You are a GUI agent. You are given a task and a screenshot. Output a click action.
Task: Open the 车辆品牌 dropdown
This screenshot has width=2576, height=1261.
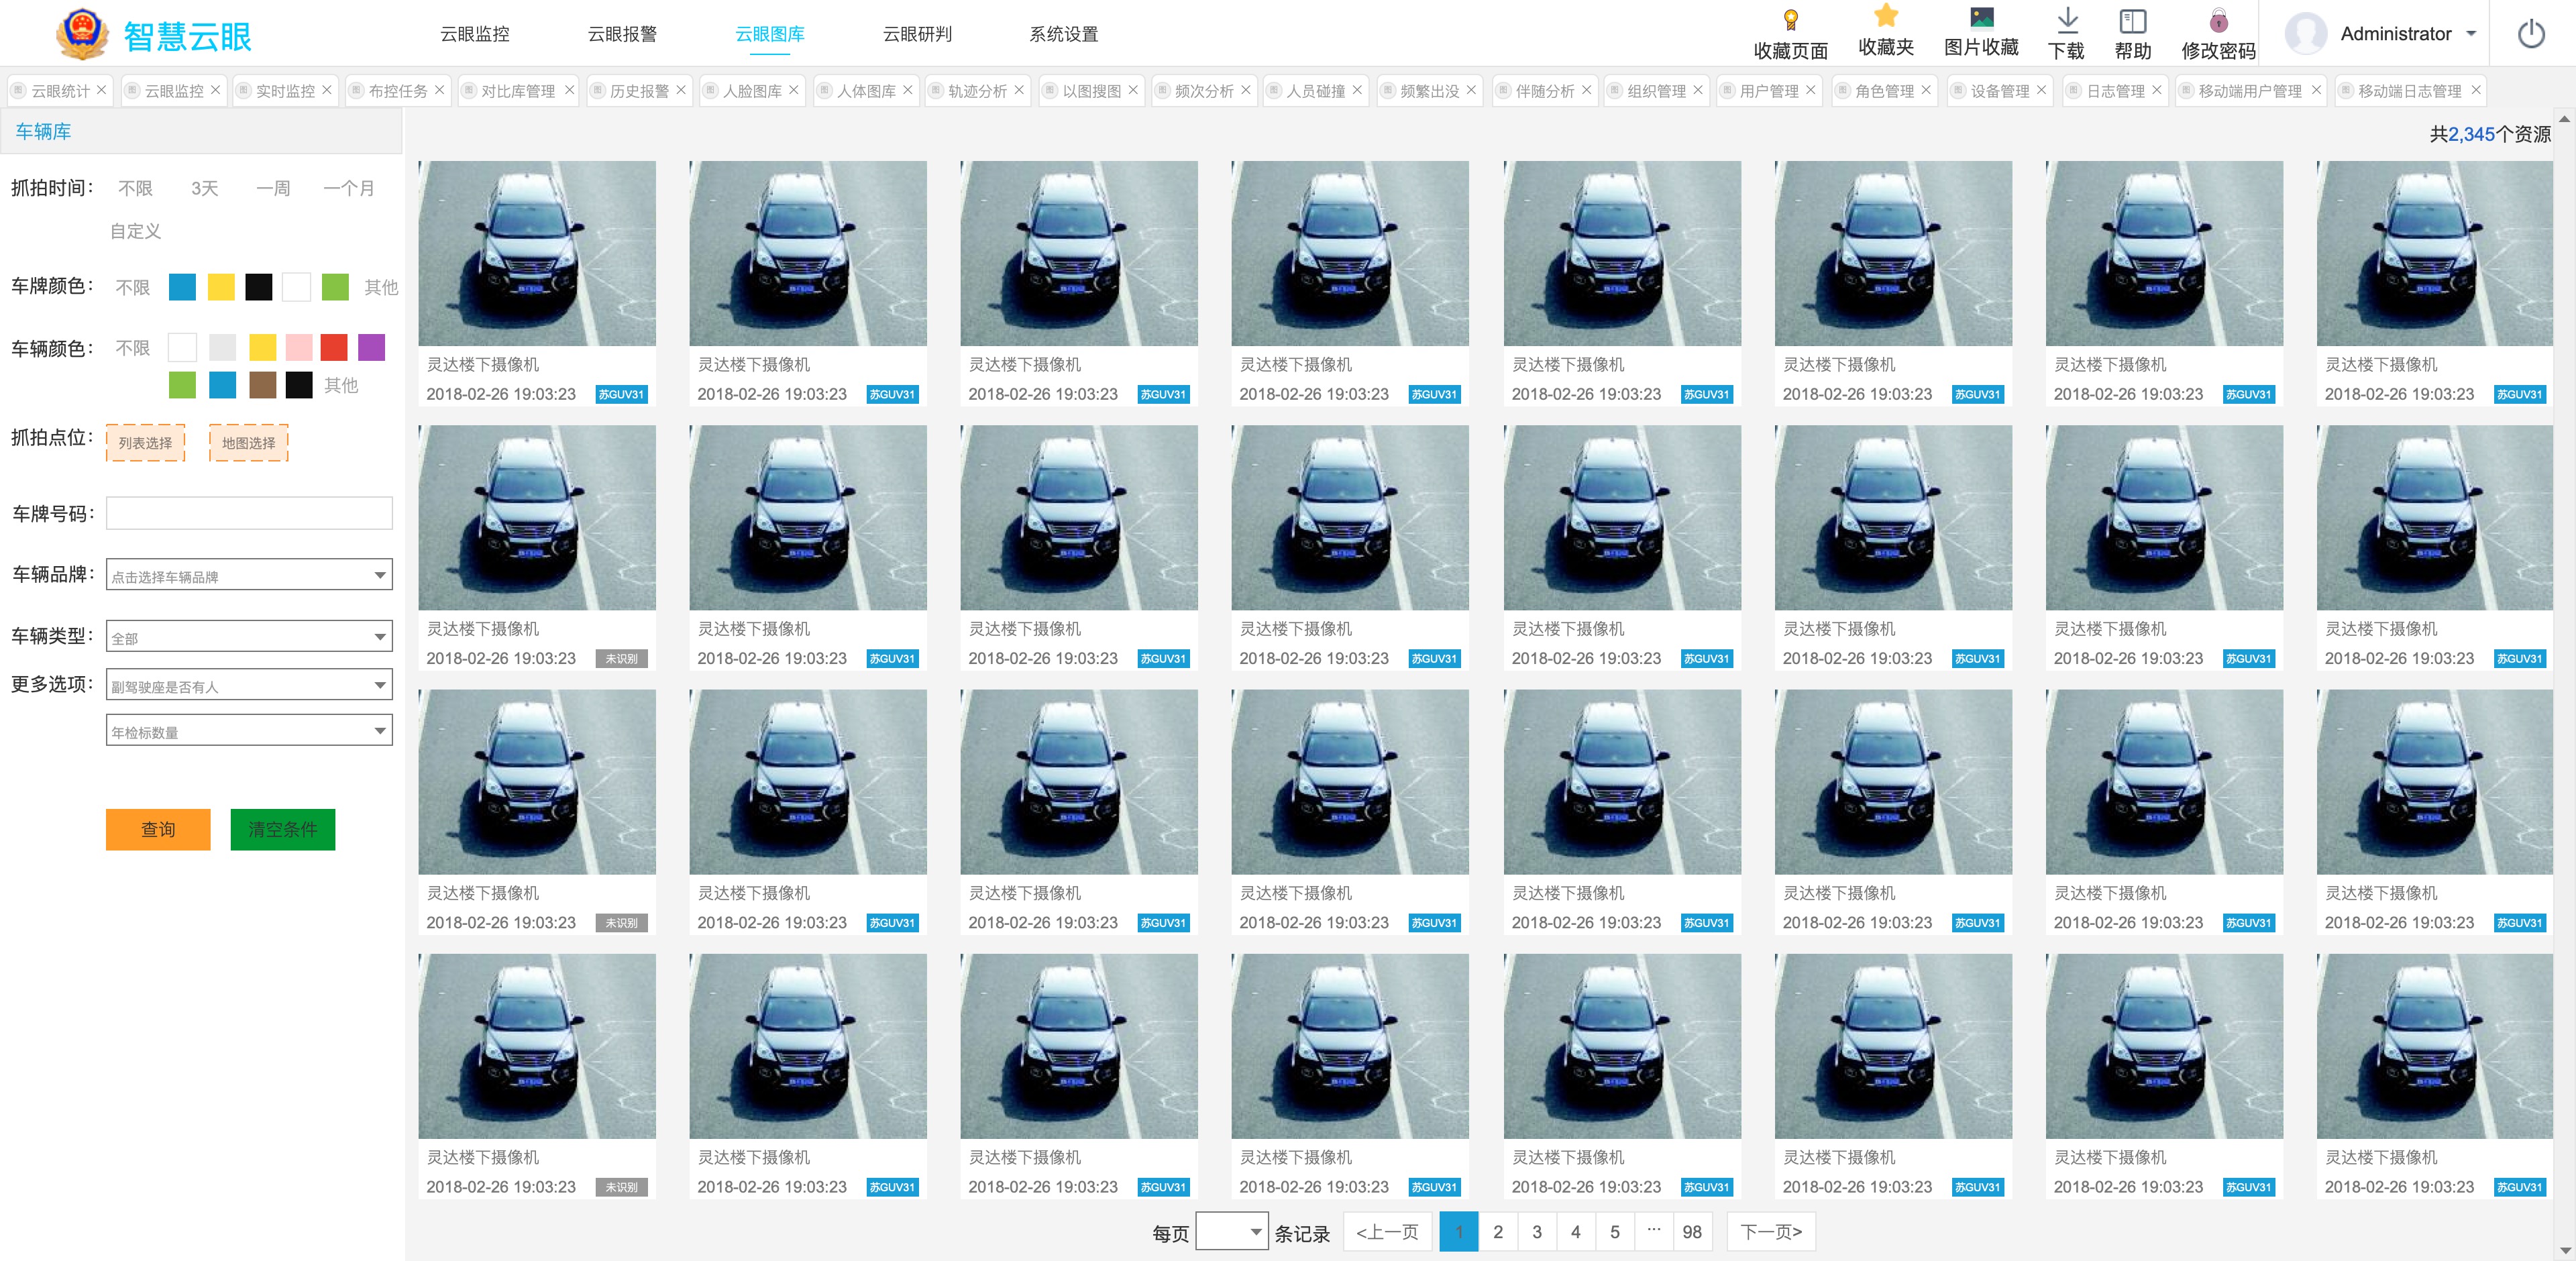pos(249,575)
